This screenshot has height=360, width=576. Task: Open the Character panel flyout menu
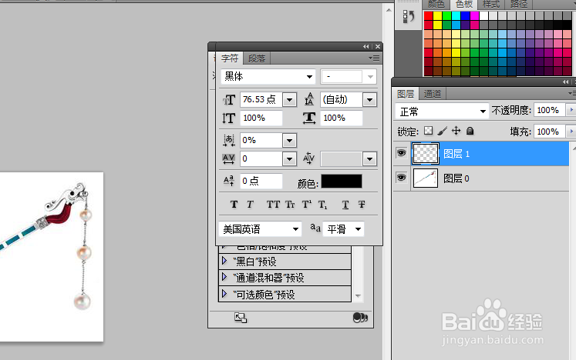(x=374, y=58)
